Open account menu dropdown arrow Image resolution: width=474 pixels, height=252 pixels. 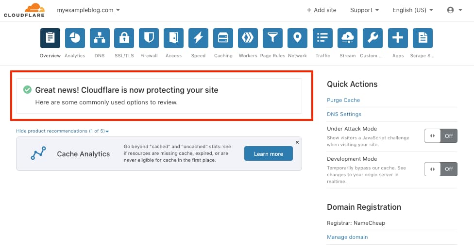pyautogui.click(x=460, y=10)
